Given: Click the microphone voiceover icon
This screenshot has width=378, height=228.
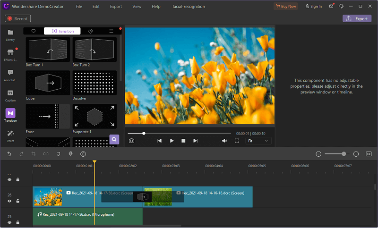Looking at the screenshot, I should pos(70,154).
